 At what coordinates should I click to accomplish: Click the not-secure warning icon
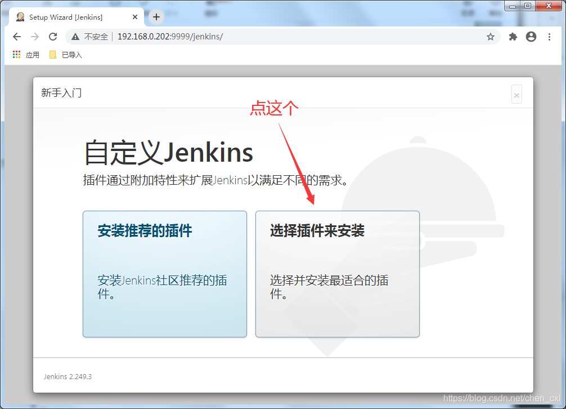pyautogui.click(x=75, y=37)
